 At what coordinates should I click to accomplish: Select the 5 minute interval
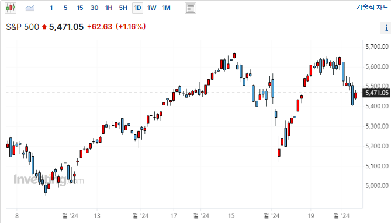[x=65, y=8]
